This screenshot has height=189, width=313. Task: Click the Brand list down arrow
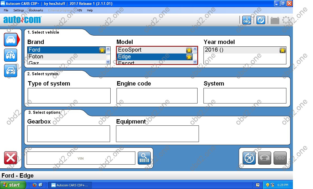point(108,62)
